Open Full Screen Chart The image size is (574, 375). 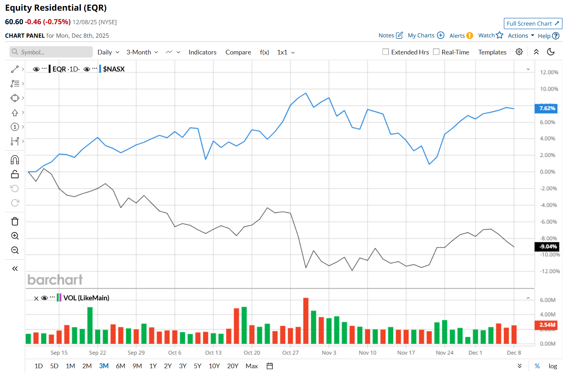pyautogui.click(x=533, y=23)
